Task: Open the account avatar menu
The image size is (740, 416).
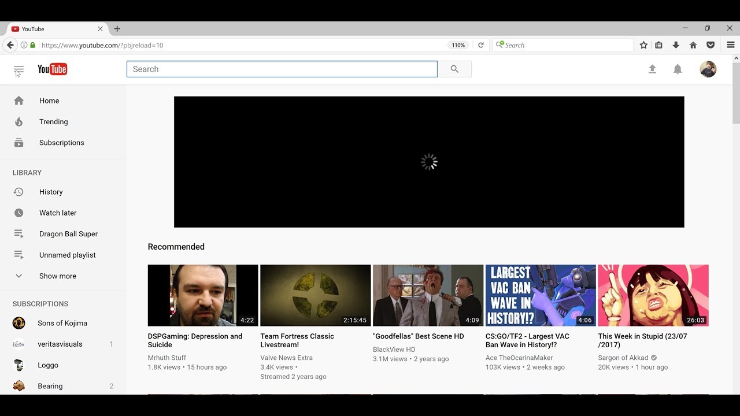Action: click(708, 69)
